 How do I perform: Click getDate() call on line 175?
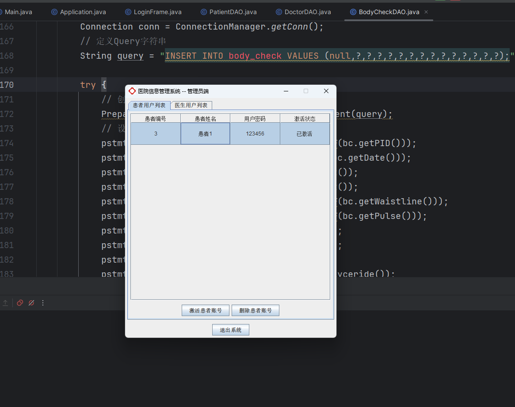click(371, 158)
